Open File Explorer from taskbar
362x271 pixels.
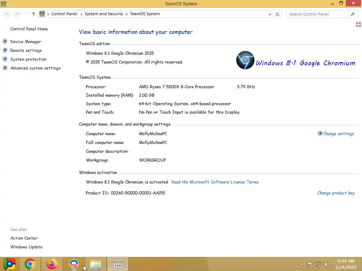point(95,264)
